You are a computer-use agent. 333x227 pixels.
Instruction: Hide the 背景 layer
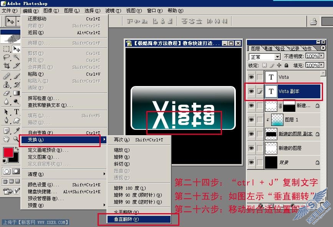click(251, 162)
